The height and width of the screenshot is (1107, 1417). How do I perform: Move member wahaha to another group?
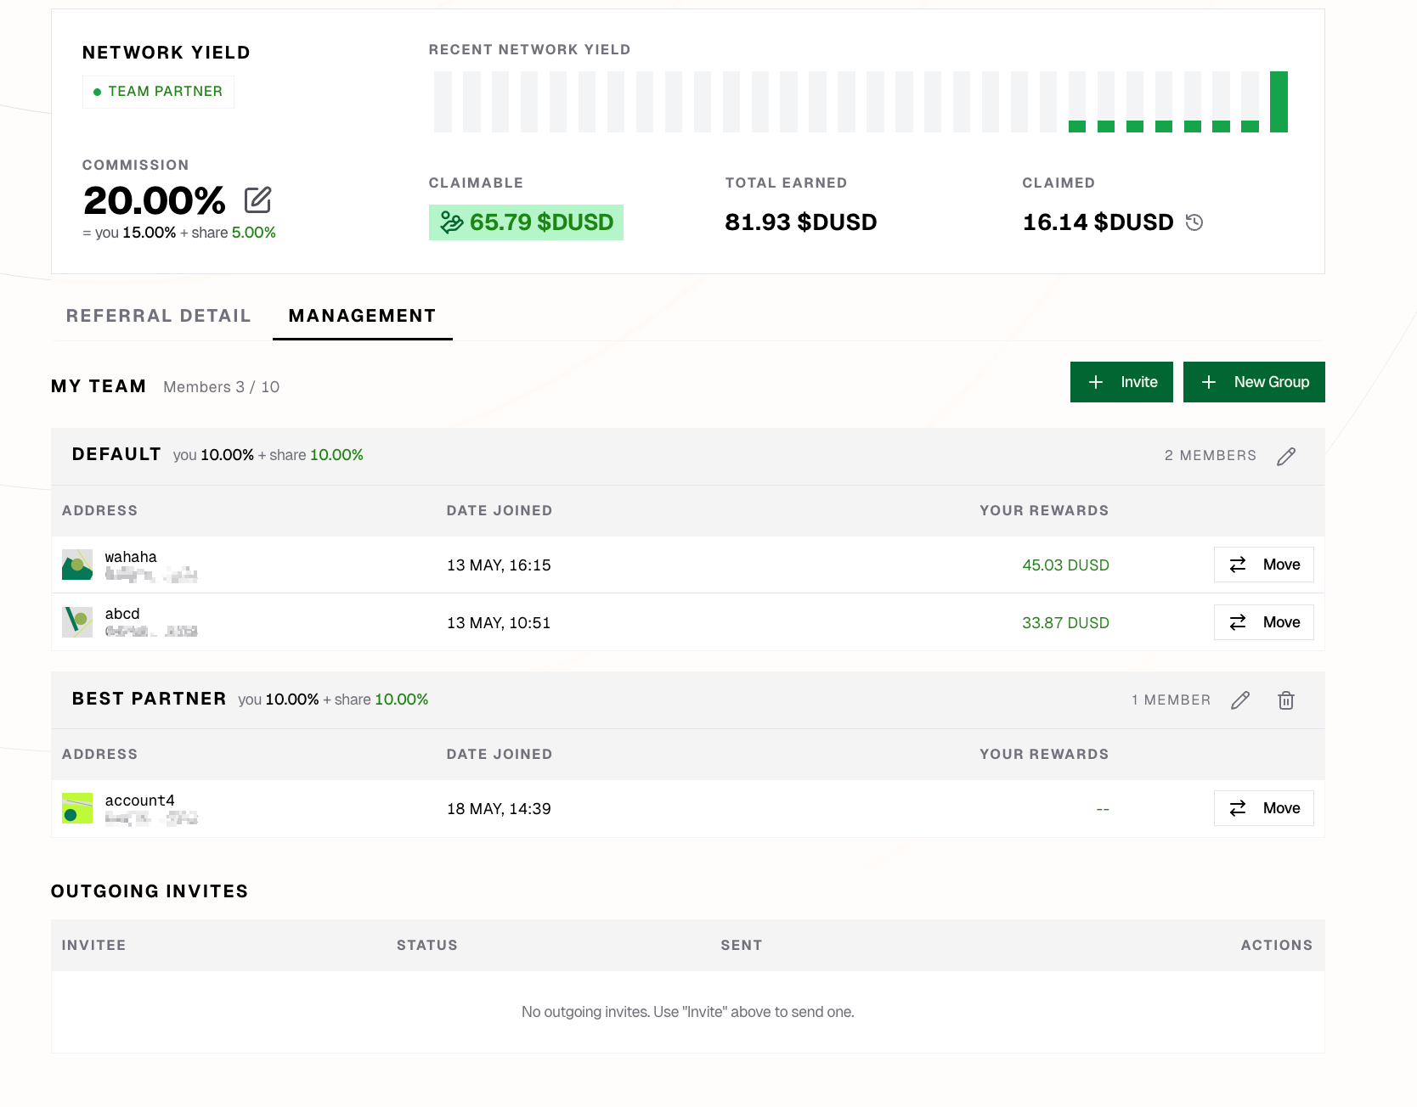point(1264,565)
